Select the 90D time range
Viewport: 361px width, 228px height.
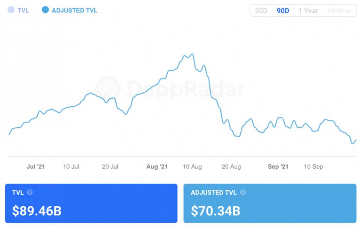click(x=283, y=11)
